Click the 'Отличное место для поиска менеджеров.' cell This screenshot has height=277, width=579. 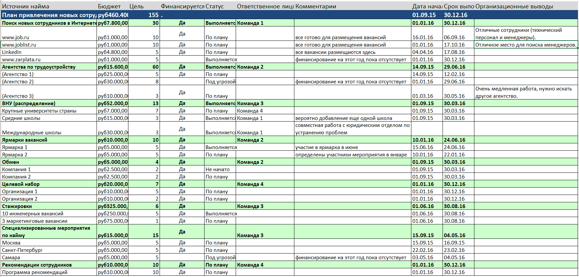pyautogui.click(x=526, y=45)
